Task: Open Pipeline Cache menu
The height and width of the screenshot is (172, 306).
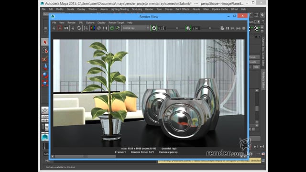Action: point(220,9)
